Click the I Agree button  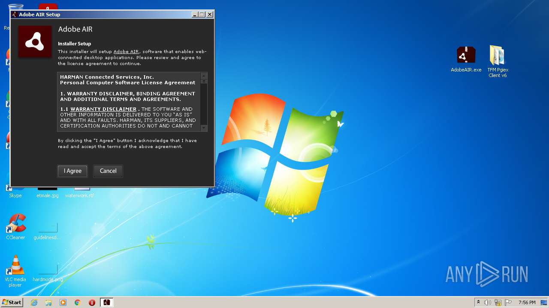pos(72,171)
